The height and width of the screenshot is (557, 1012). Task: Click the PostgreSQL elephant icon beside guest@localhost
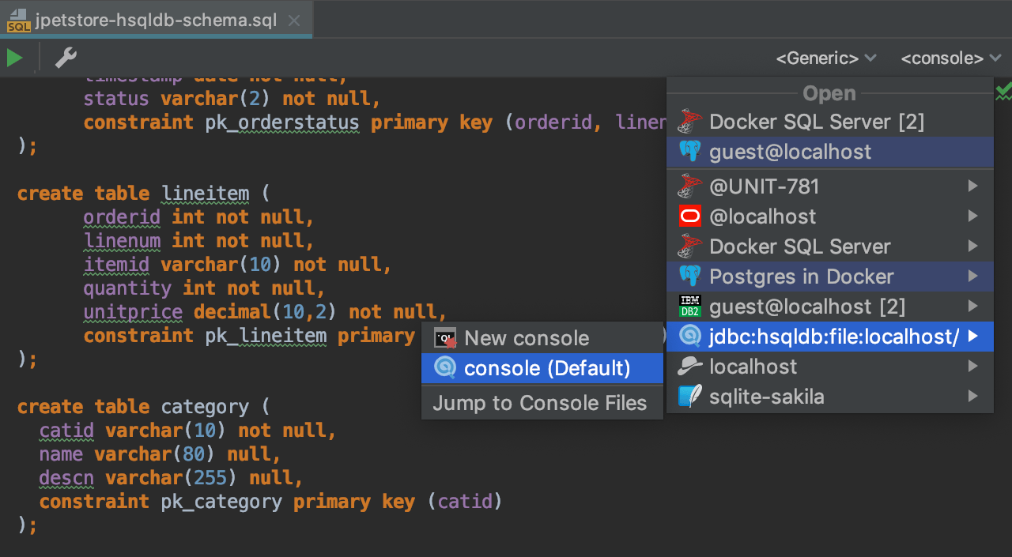[x=689, y=152]
